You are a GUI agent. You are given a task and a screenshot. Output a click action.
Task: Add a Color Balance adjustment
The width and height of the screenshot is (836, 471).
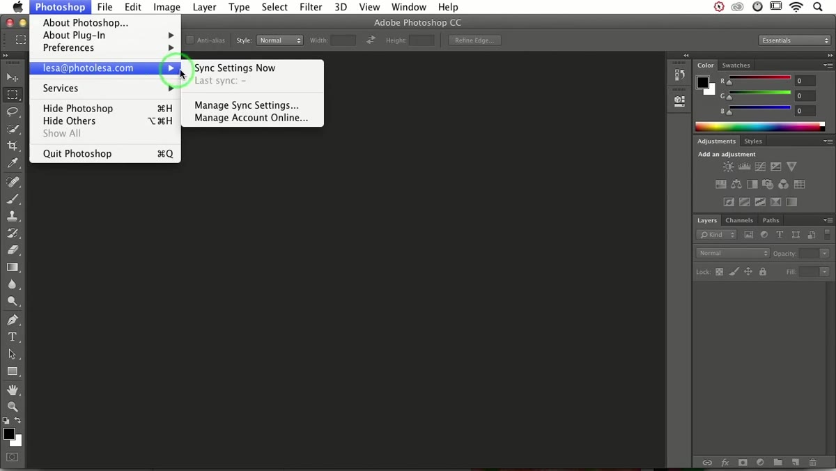736,185
